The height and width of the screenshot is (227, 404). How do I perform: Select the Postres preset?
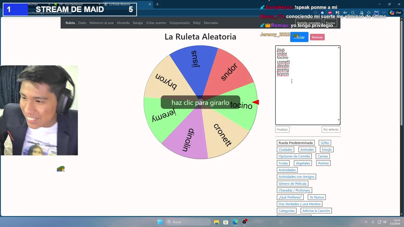[323, 163]
